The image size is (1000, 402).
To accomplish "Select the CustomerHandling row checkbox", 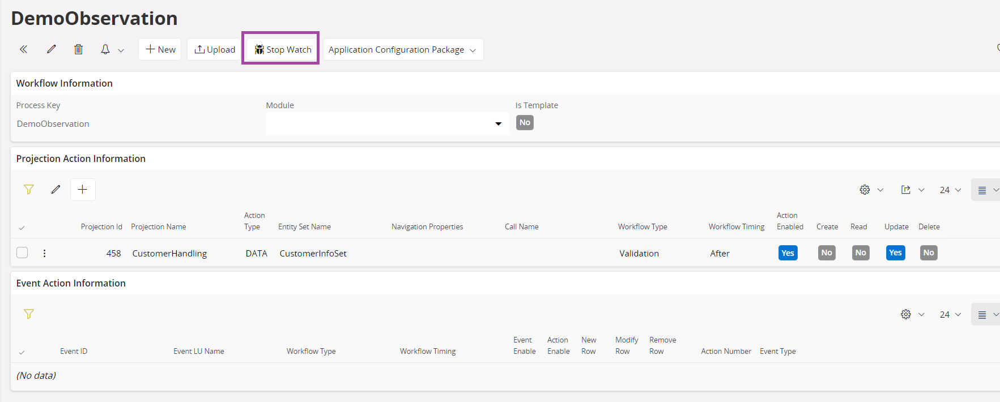I will [22, 253].
